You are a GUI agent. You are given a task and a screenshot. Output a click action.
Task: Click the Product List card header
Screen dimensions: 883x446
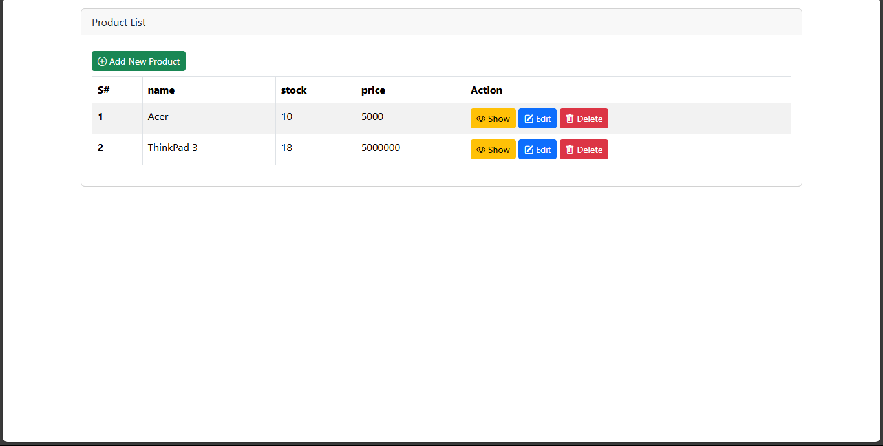pyautogui.click(x=441, y=22)
